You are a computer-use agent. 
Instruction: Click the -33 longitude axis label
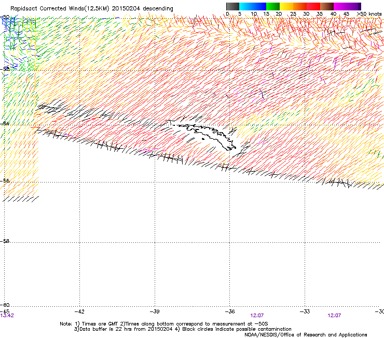[305, 311]
